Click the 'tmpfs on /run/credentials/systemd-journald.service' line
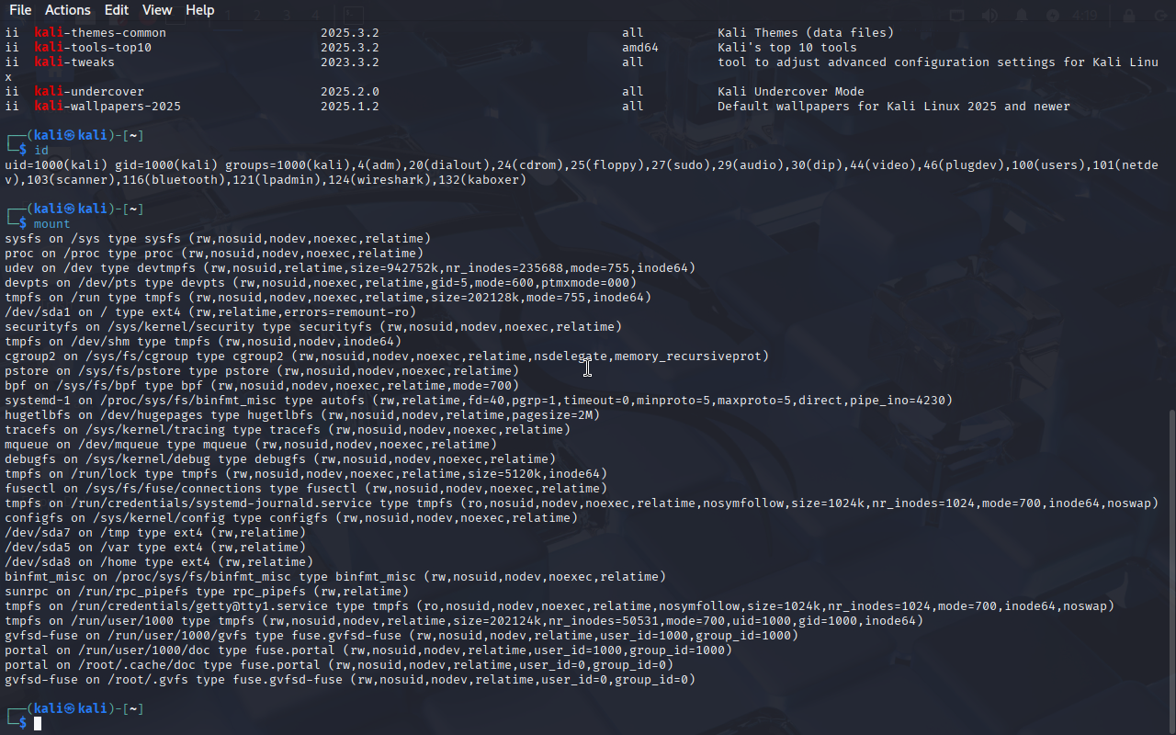Image resolution: width=1176 pixels, height=735 pixels. (x=582, y=503)
